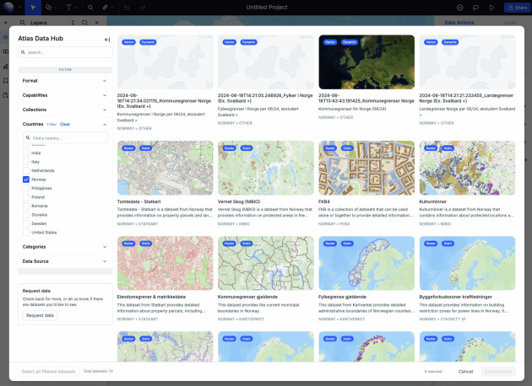This screenshot has height=386, width=532.
Task: Select the FKB4 dataset thumbnail
Action: (x=366, y=168)
